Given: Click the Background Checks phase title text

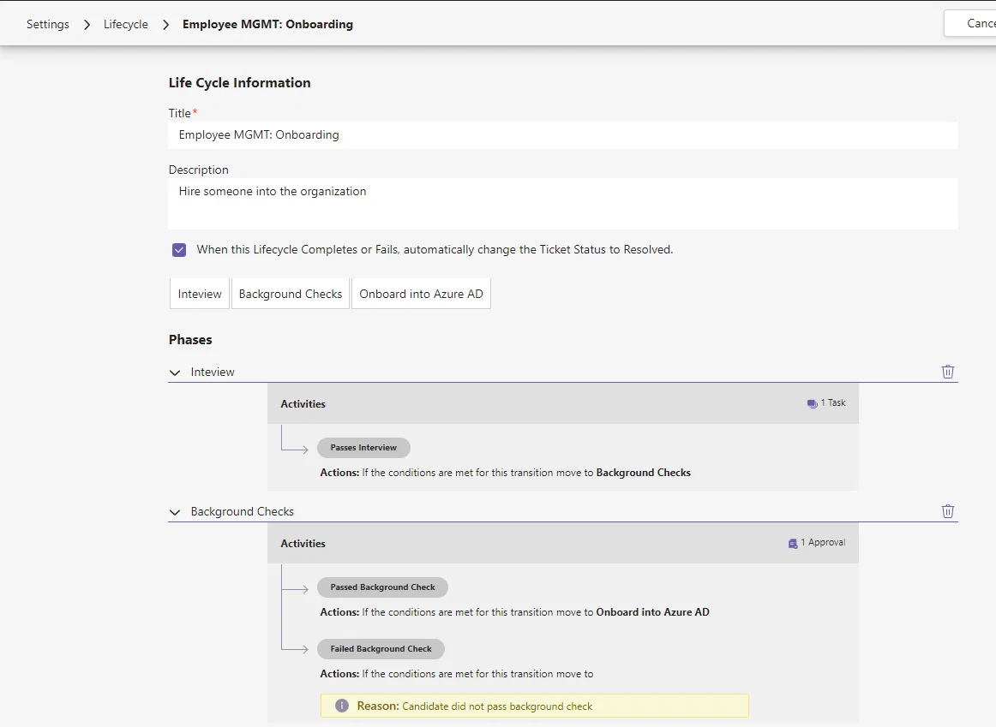Looking at the screenshot, I should click(x=242, y=511).
